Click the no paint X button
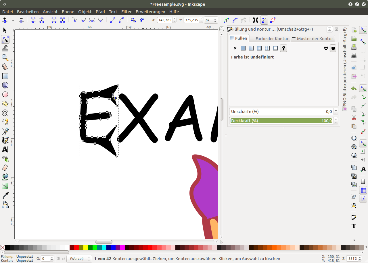 click(x=235, y=48)
